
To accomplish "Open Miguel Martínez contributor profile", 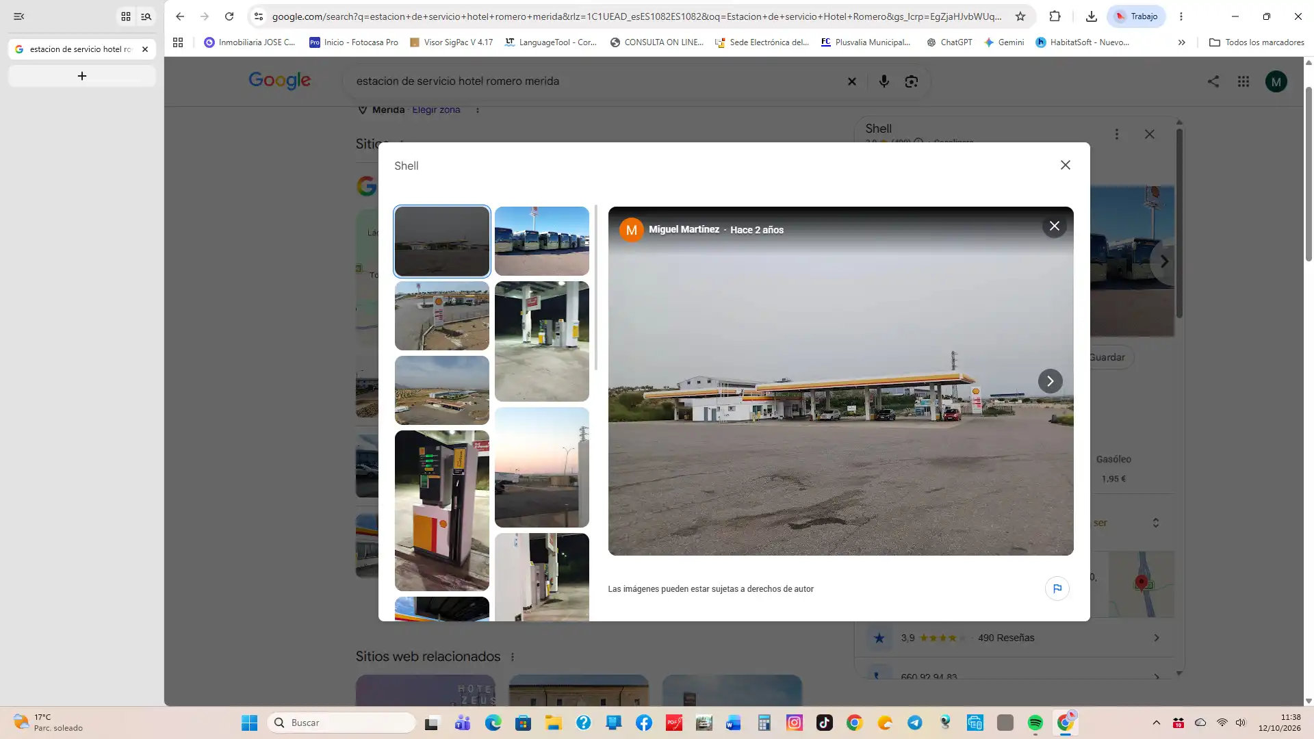I will pos(684,229).
